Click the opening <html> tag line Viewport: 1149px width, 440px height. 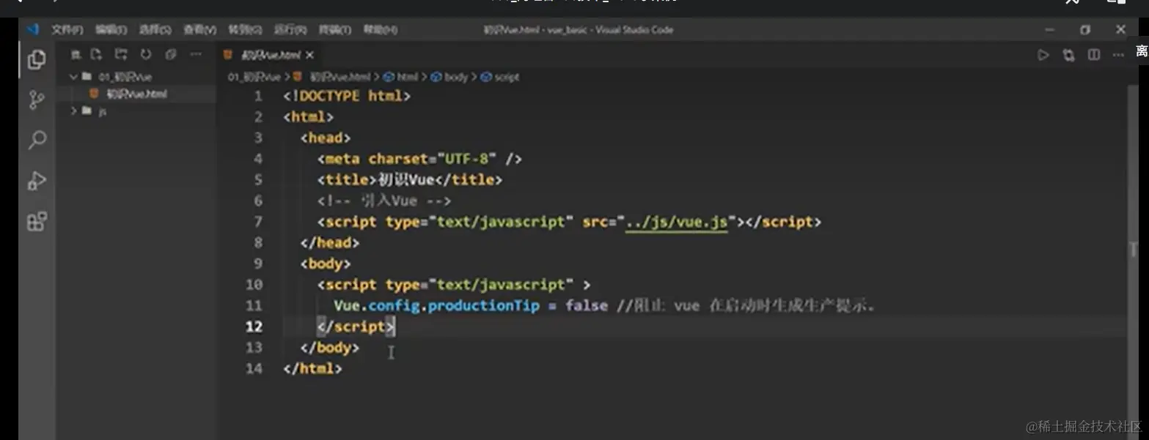click(309, 117)
